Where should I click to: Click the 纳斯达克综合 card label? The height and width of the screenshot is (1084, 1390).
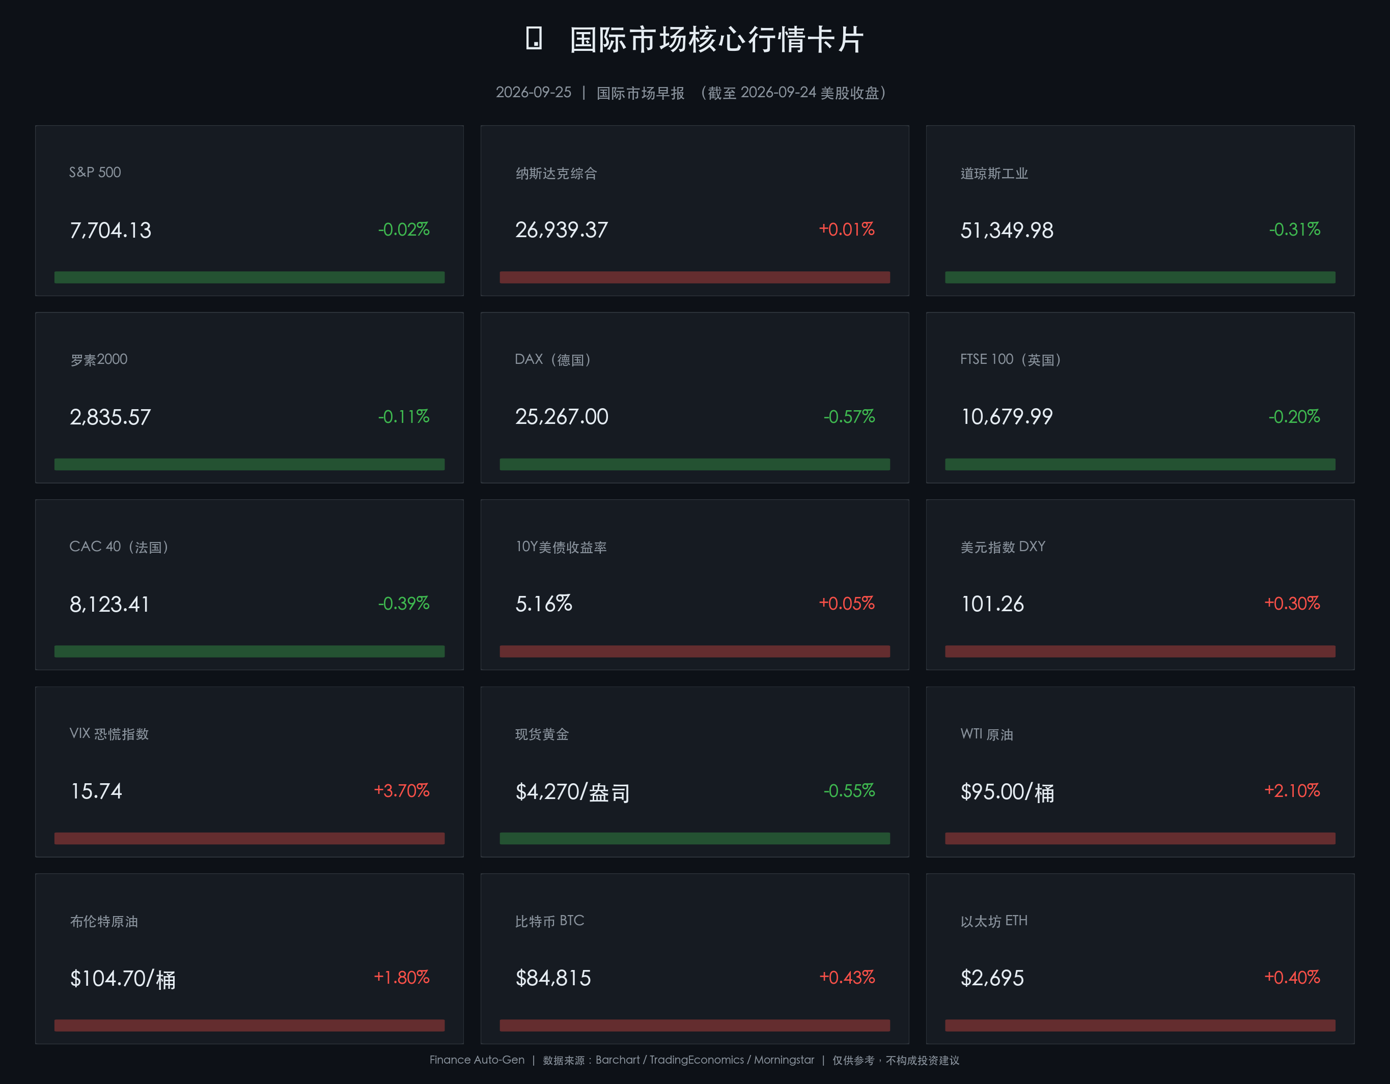pos(556,173)
